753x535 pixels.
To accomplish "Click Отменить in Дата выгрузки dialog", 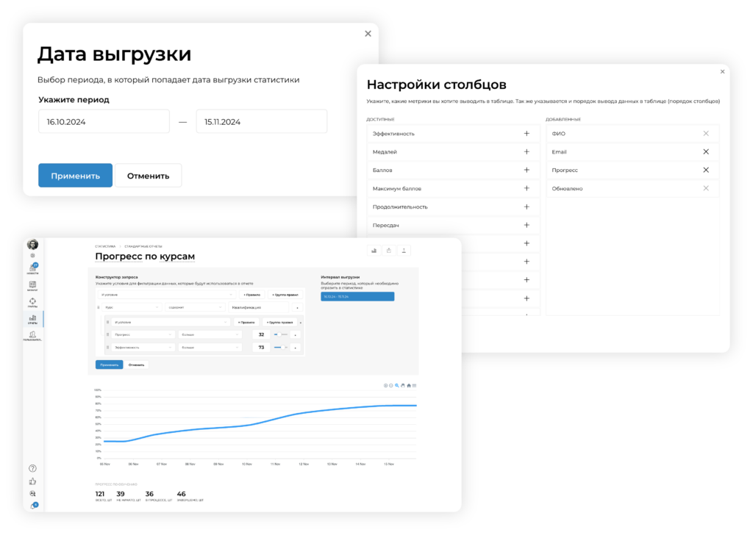I will 149,176.
